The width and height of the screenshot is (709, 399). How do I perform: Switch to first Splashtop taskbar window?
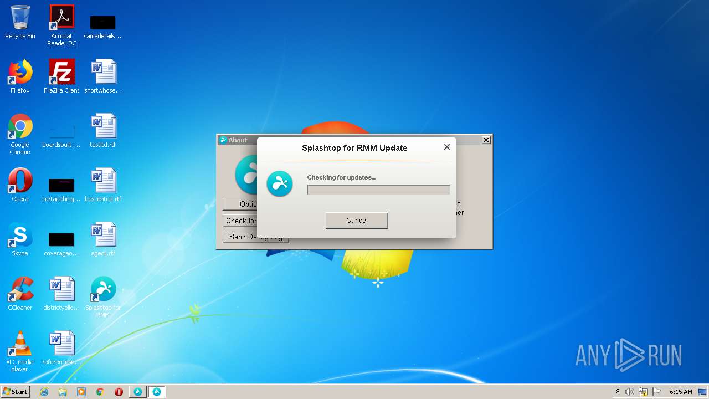(137, 392)
